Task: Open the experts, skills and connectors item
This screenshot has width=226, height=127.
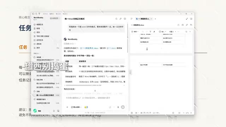Action: pyautogui.click(x=42, y=36)
